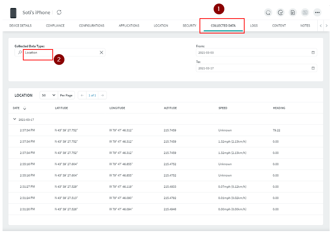Screen dimensions: 334x235
Task: Click the Heading column header
Action: [x=279, y=108]
